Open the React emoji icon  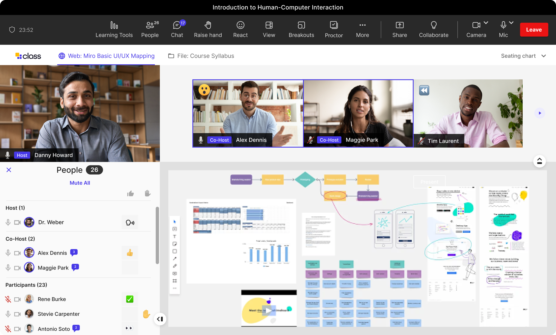(x=240, y=25)
